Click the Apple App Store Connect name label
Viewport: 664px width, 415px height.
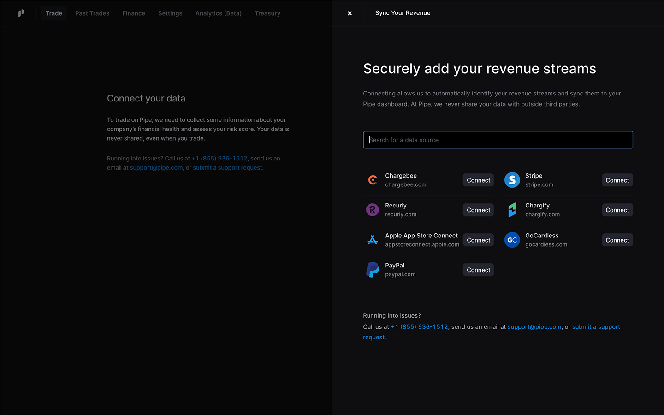(421, 236)
